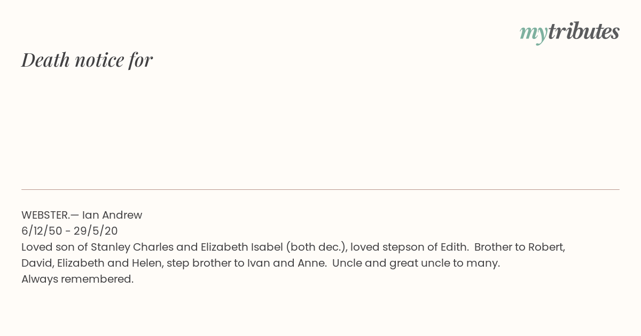641x336 pixels.
Task: Click the horizontal divider line
Action: click(320, 189)
